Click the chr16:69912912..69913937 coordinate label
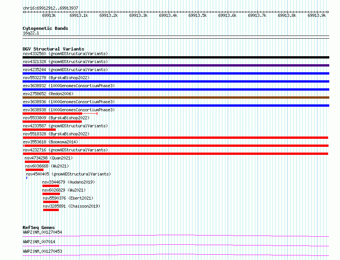 point(50,8)
